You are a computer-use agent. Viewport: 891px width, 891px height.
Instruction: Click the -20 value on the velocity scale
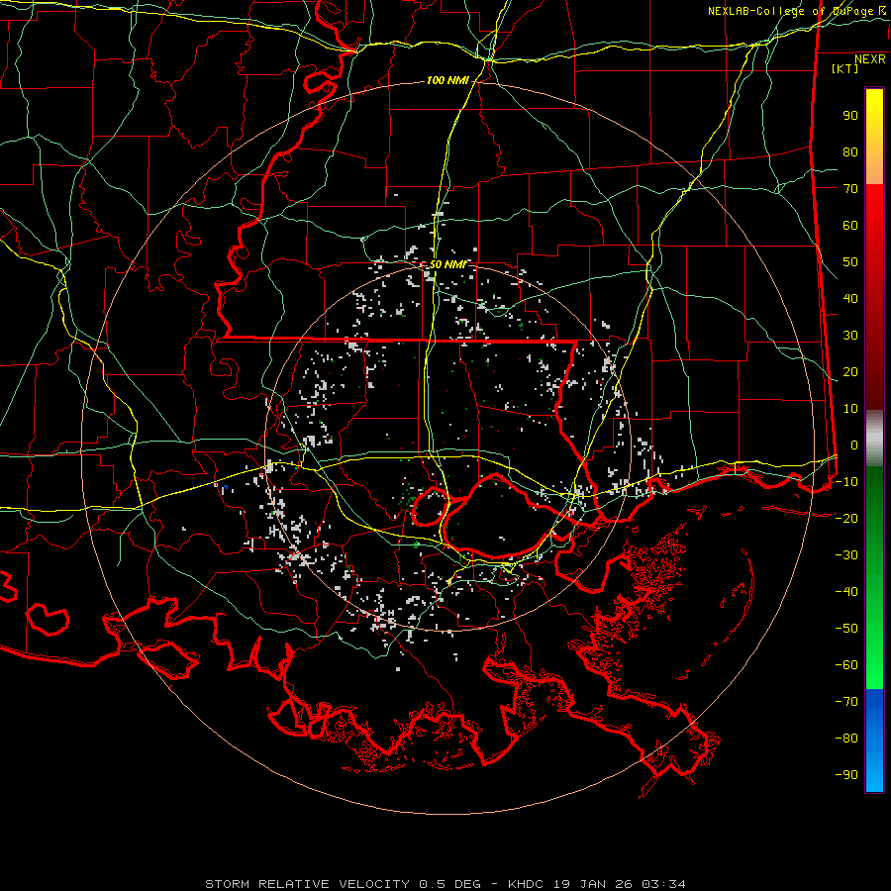point(846,518)
